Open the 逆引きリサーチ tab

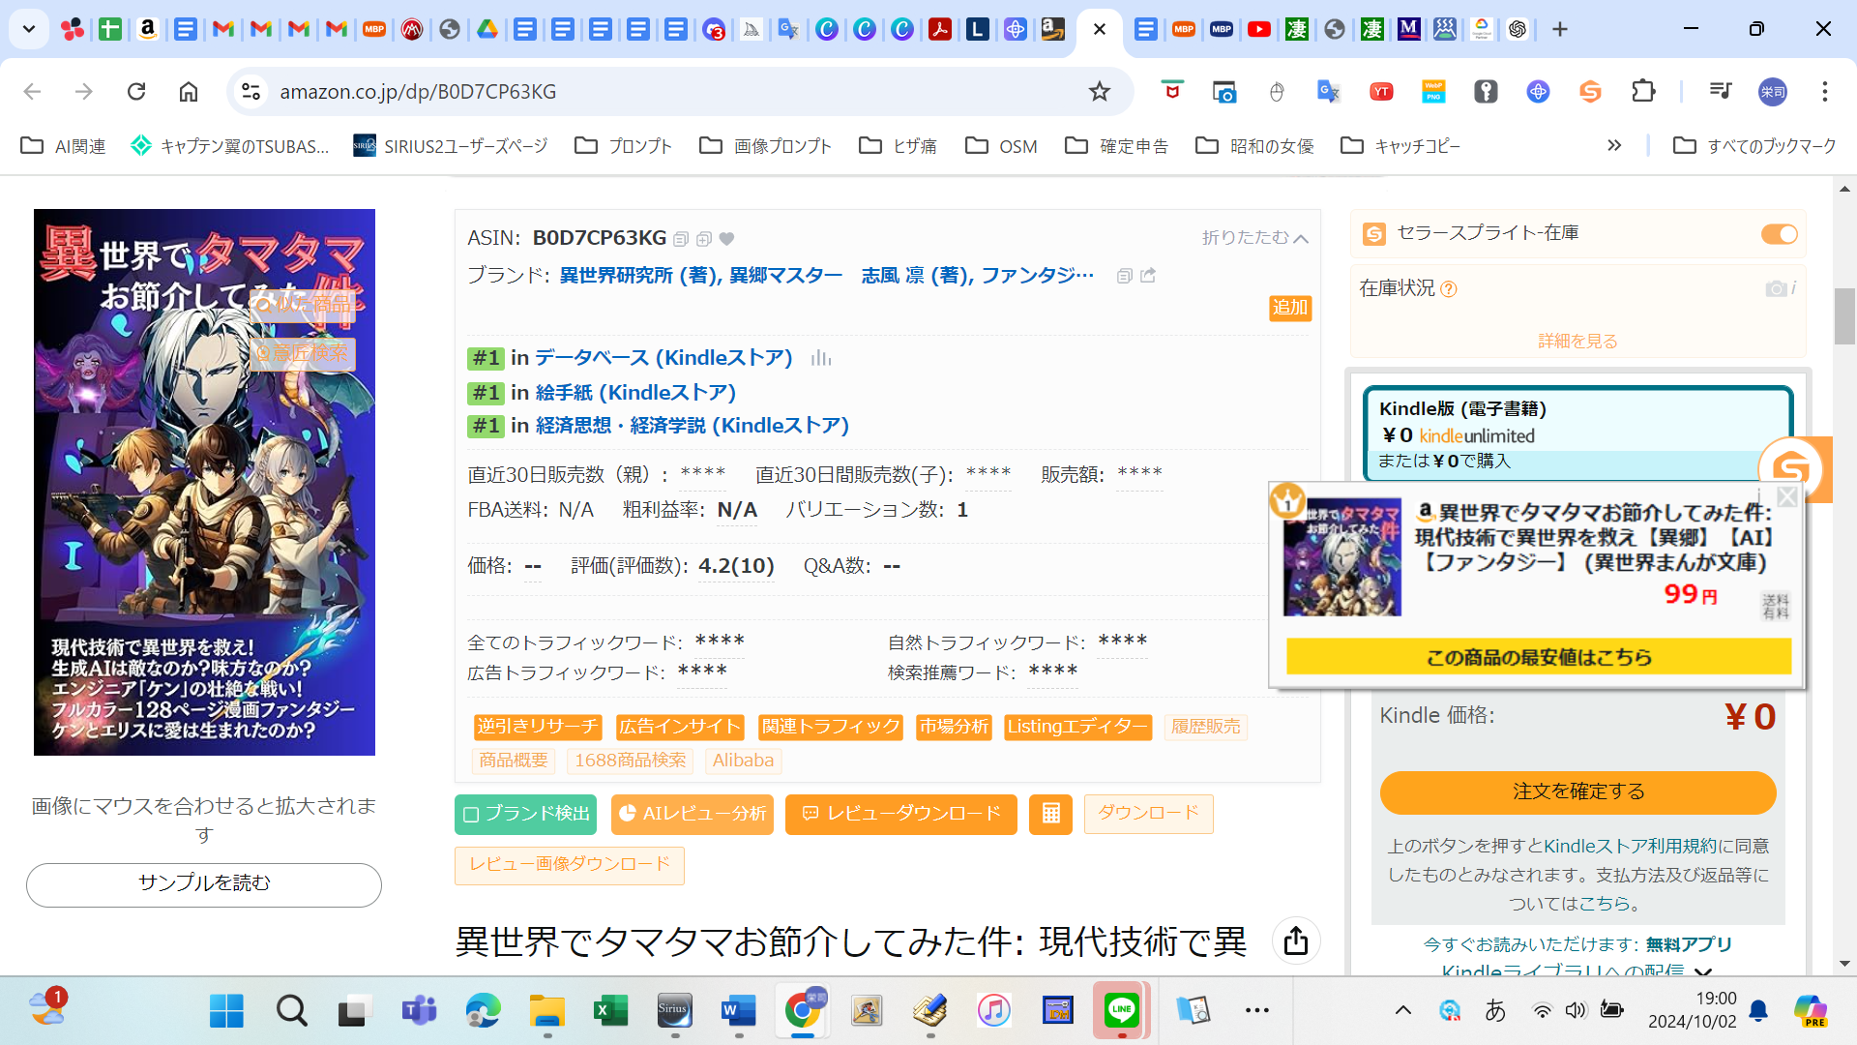tap(538, 727)
